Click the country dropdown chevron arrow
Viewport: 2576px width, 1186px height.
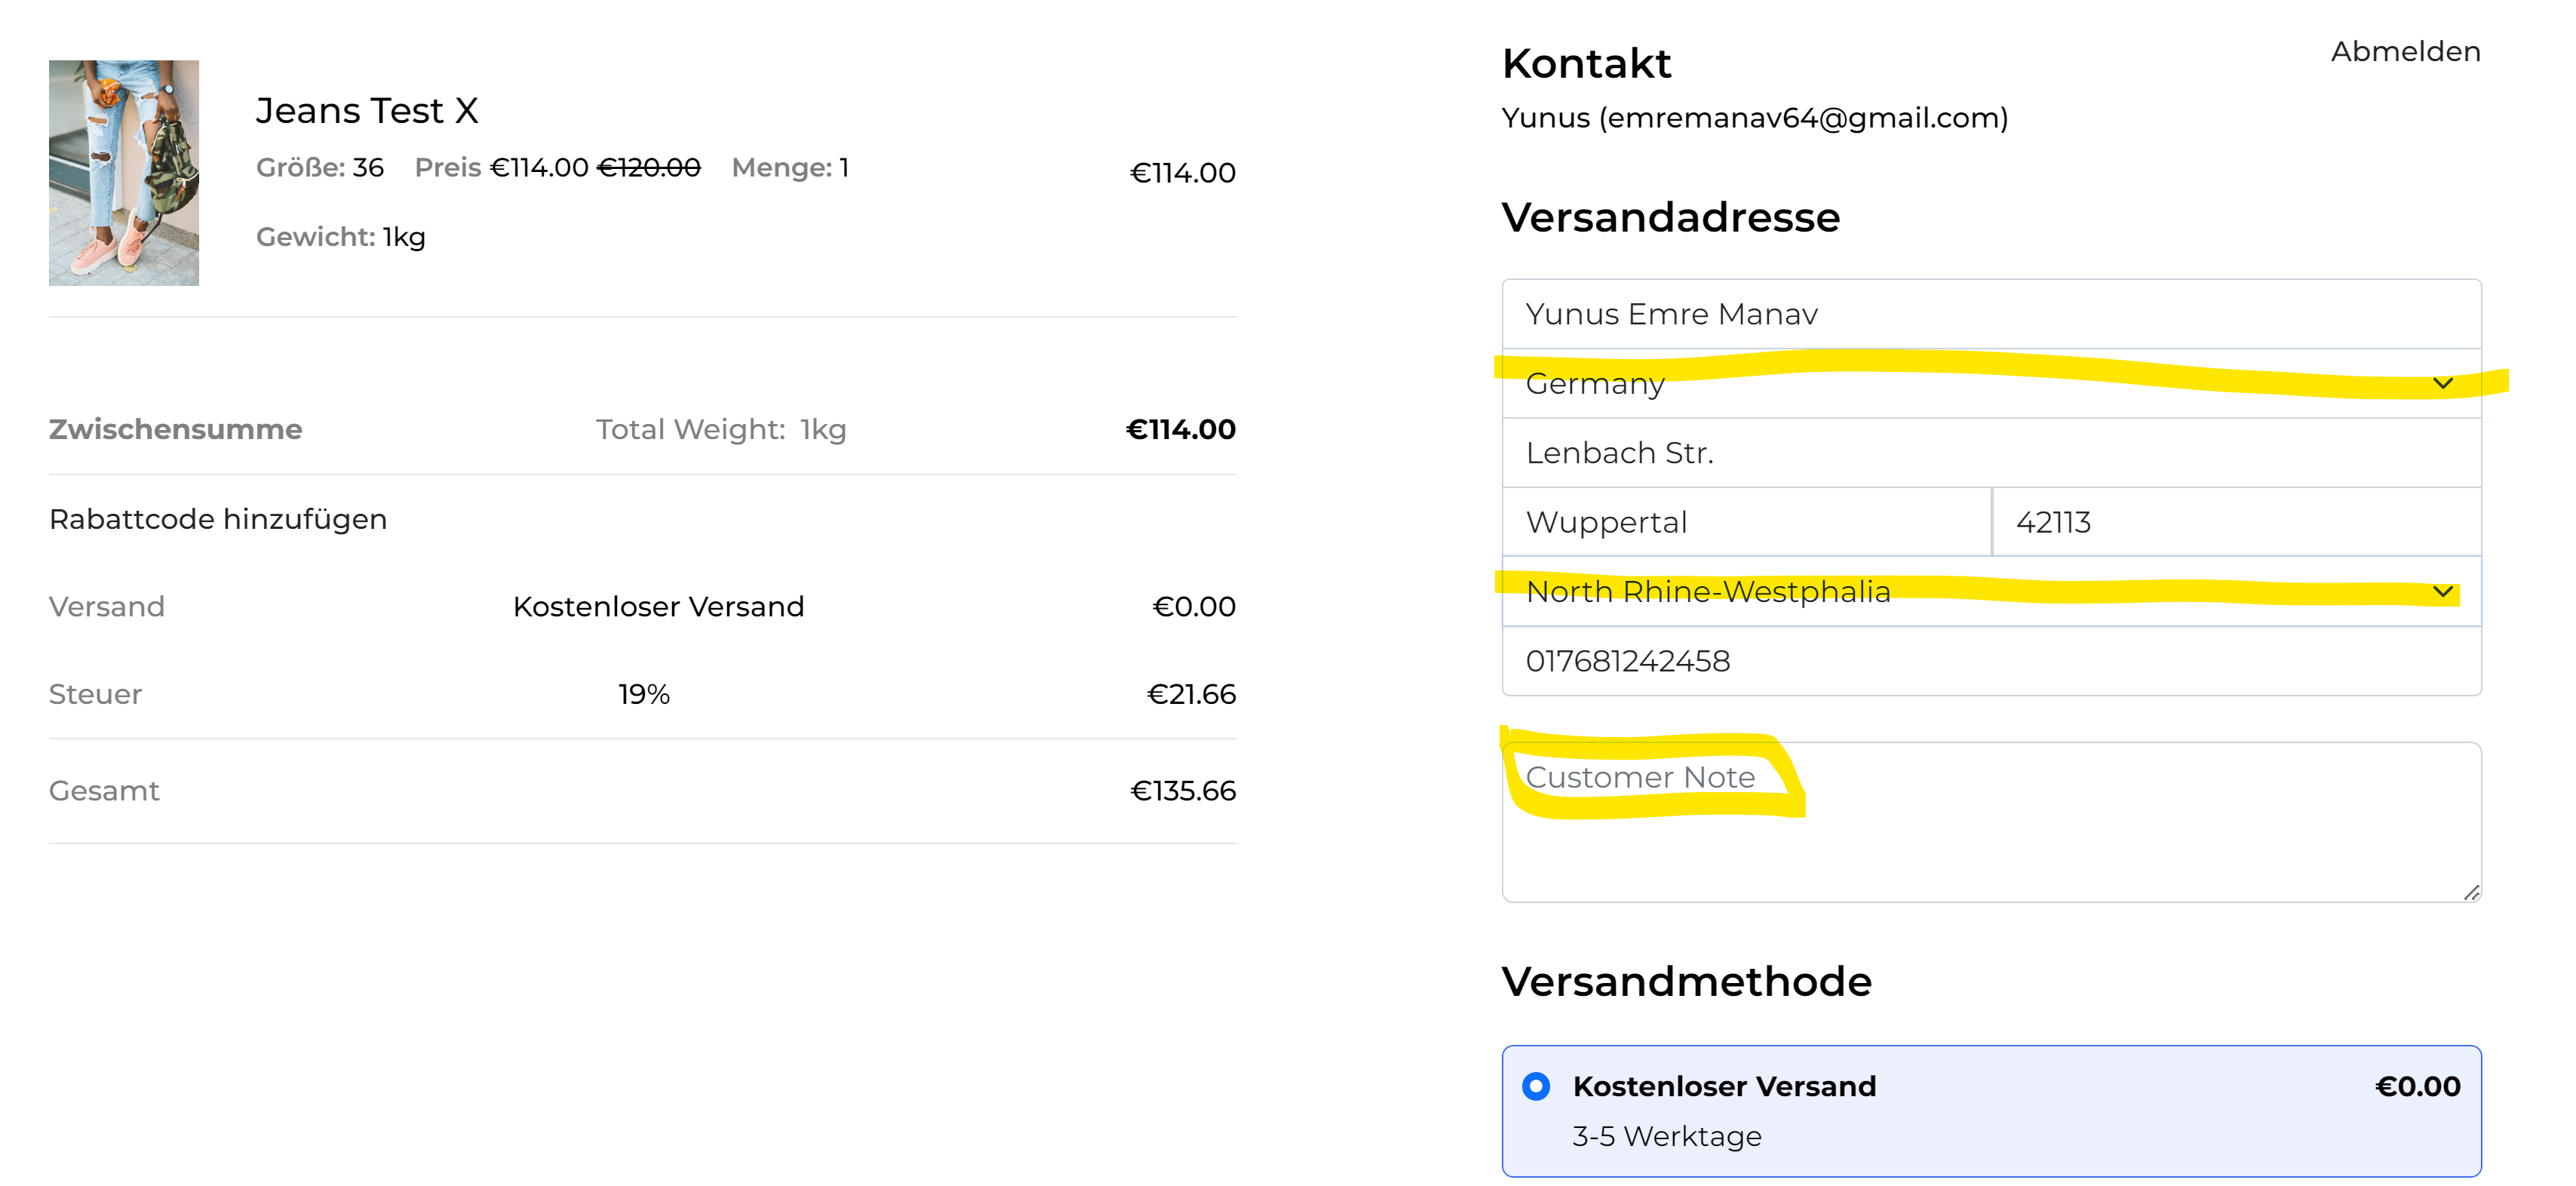pyautogui.click(x=2442, y=384)
